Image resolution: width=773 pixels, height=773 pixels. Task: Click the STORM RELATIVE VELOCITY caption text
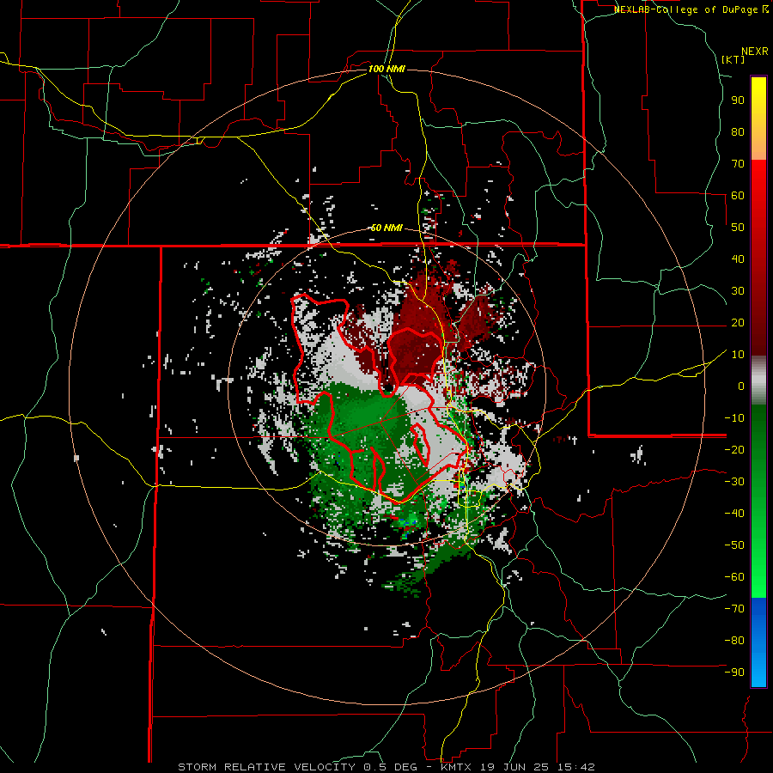[x=267, y=767]
